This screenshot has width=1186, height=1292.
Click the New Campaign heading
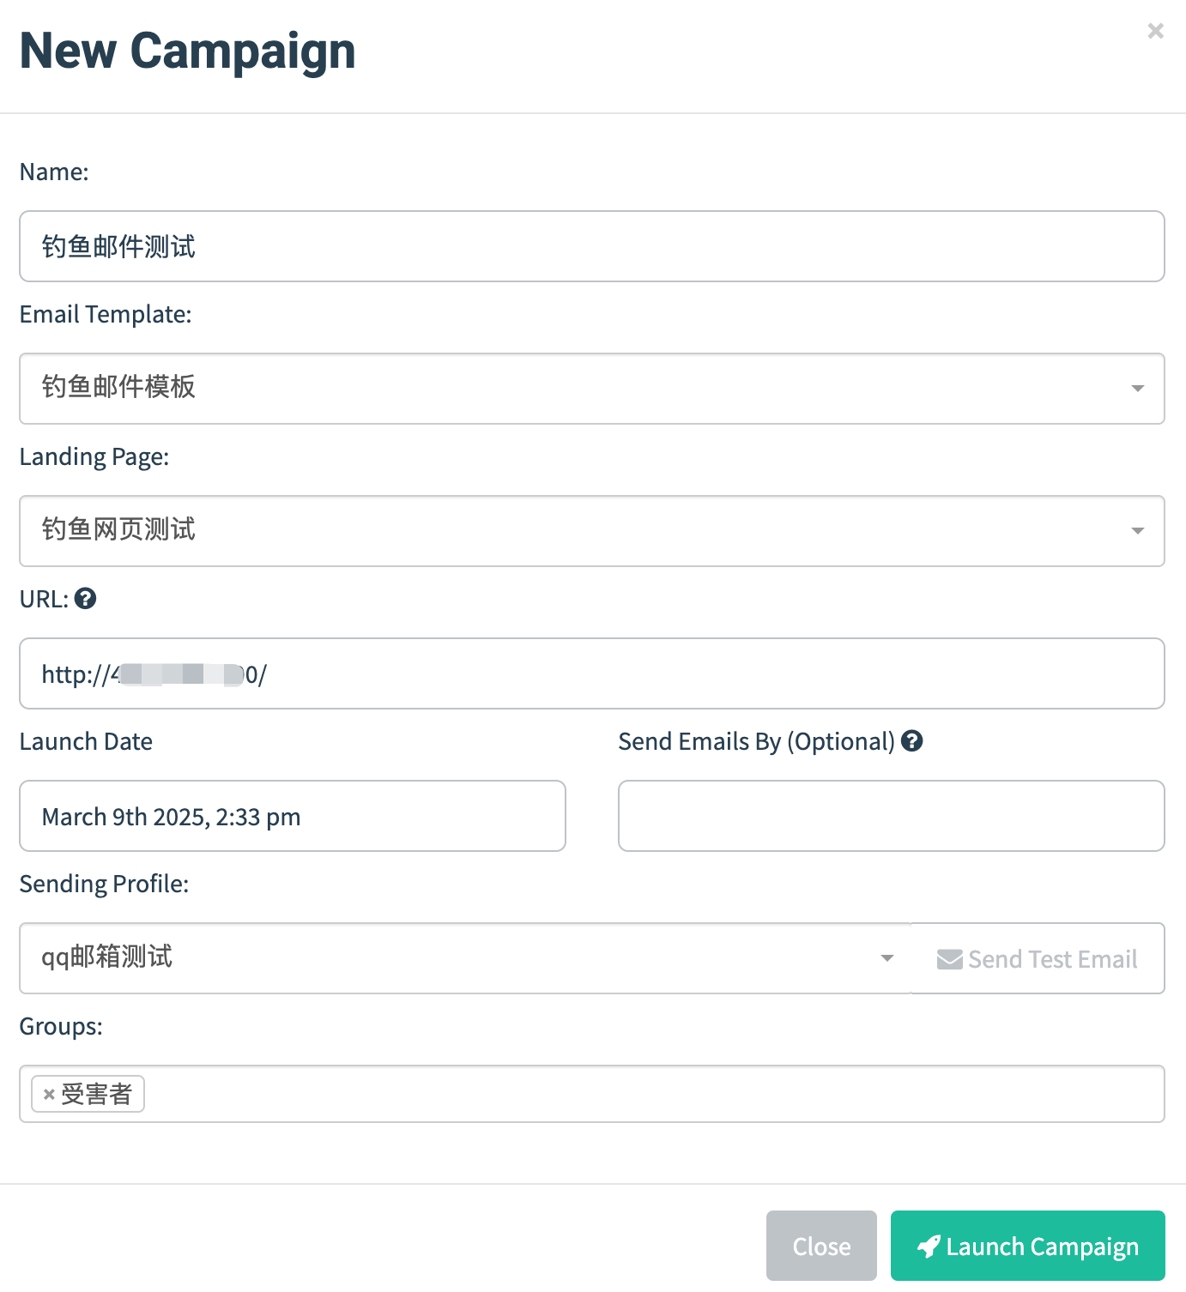click(x=187, y=51)
